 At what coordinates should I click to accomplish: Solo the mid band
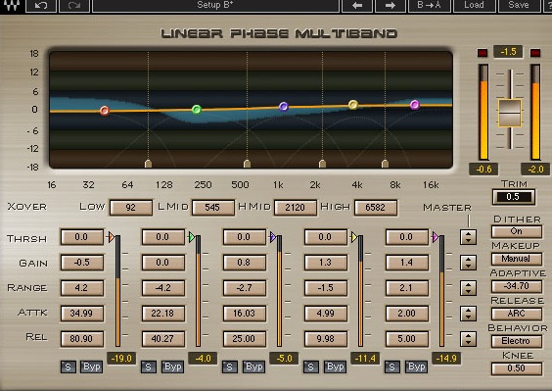click(x=230, y=367)
